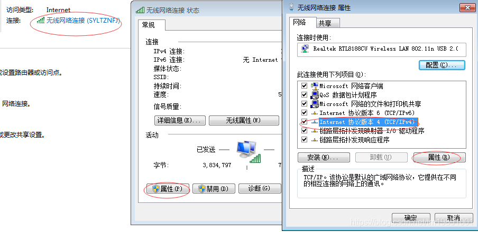
Task: Uncheck Internet 协议版本 6 (TCP/IPv6) checkbox
Action: [304, 113]
